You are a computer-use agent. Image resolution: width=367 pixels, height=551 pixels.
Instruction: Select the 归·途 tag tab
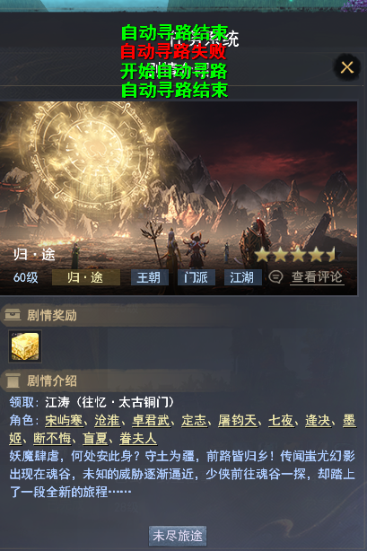(x=86, y=277)
